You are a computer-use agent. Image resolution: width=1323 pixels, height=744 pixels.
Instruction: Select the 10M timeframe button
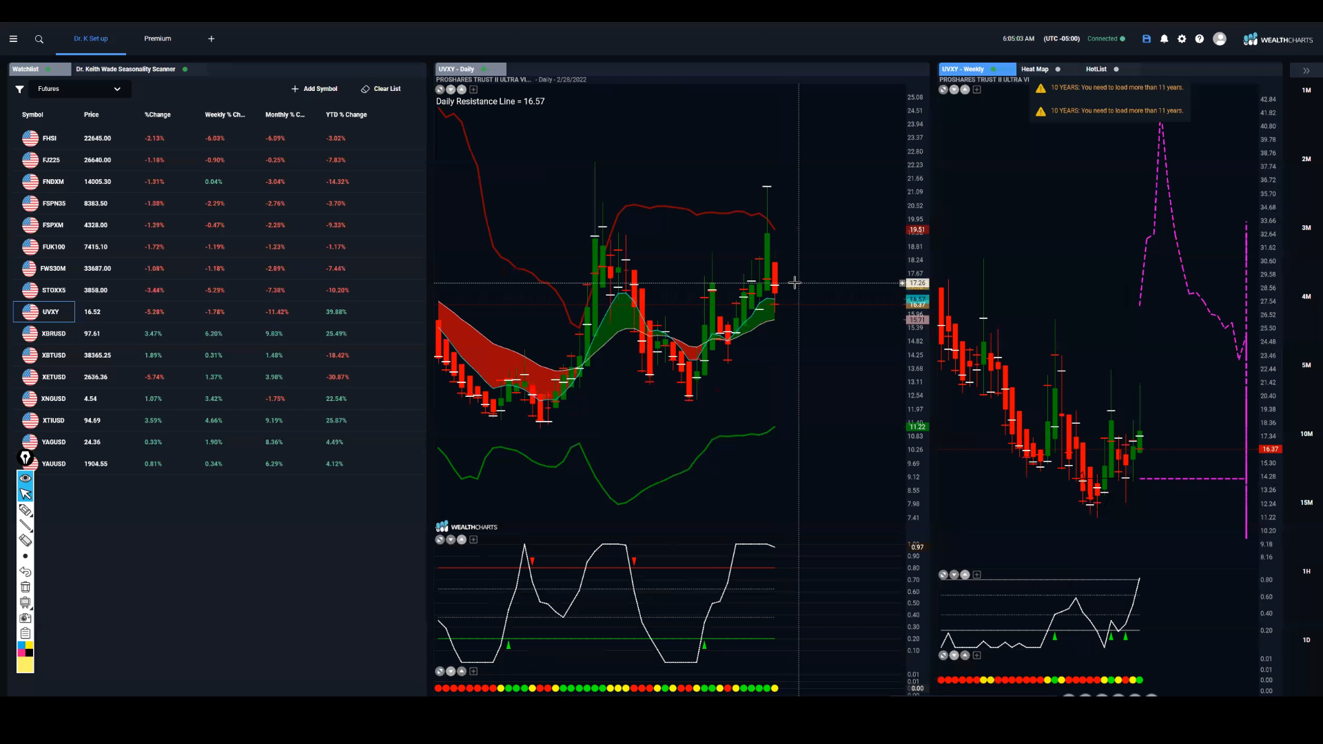(x=1306, y=434)
